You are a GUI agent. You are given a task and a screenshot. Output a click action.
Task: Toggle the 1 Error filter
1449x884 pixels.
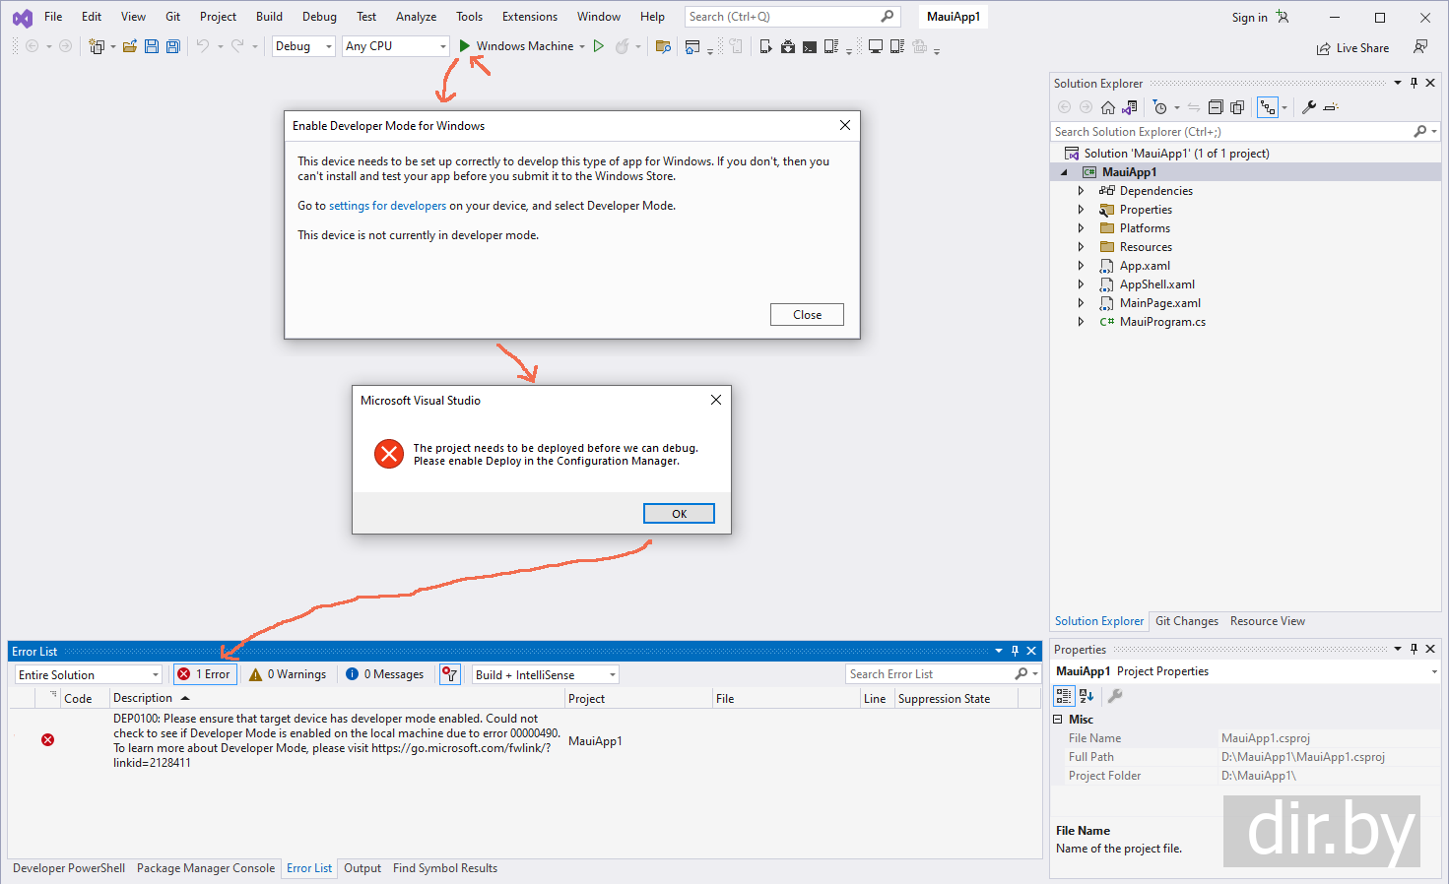click(205, 674)
